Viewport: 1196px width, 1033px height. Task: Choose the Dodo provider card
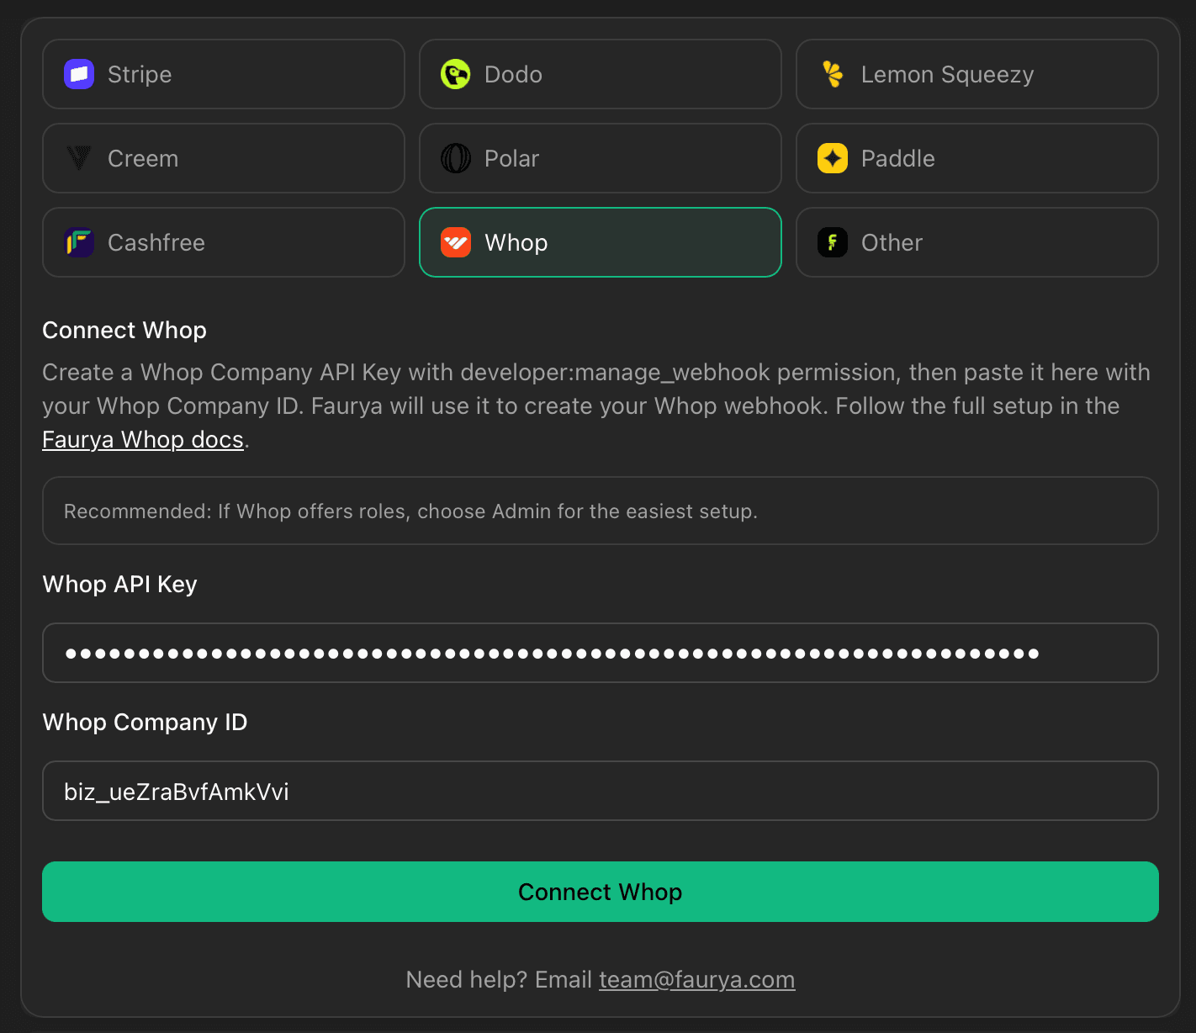601,74
